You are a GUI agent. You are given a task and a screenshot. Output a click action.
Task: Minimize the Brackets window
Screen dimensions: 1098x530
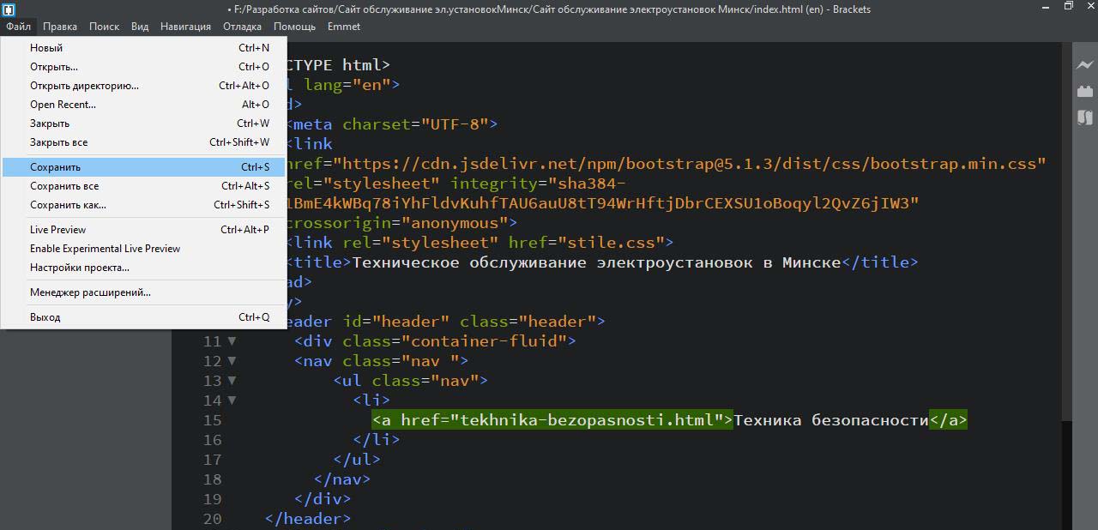tap(1045, 7)
